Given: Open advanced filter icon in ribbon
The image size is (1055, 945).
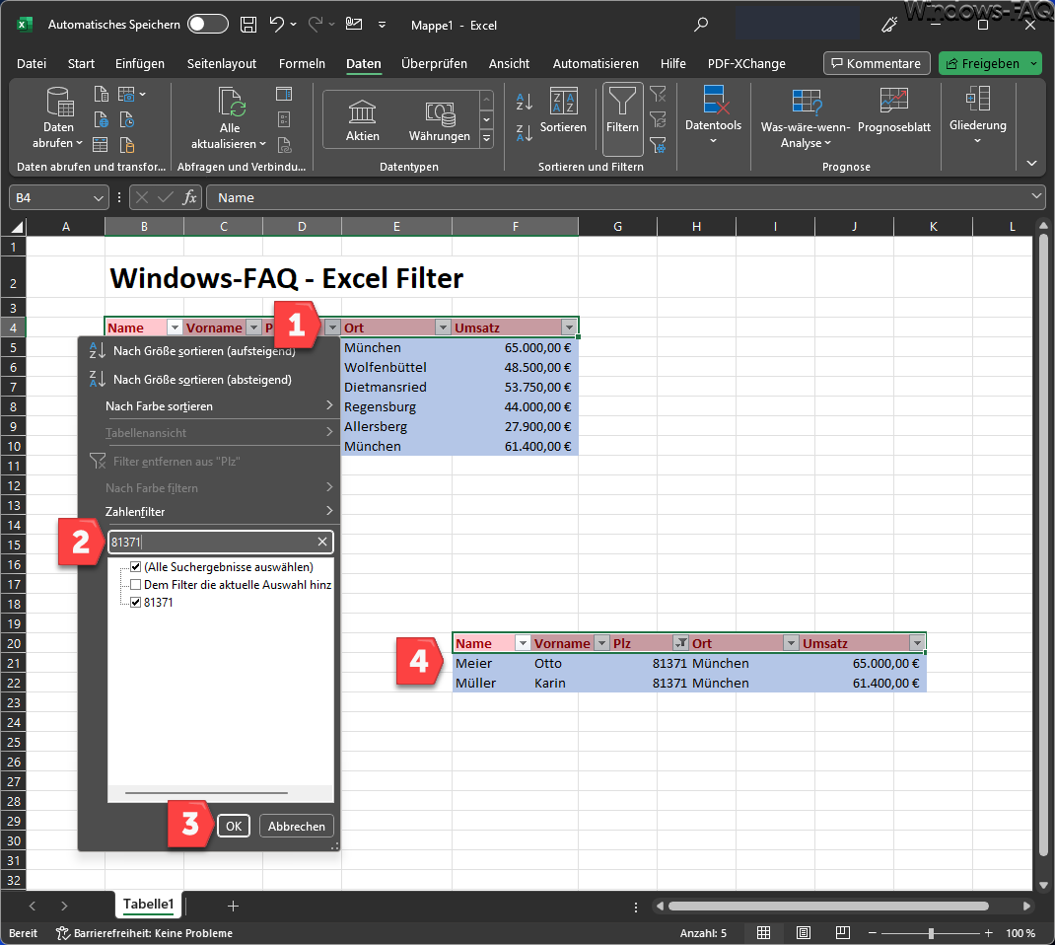Looking at the screenshot, I should pyautogui.click(x=658, y=145).
